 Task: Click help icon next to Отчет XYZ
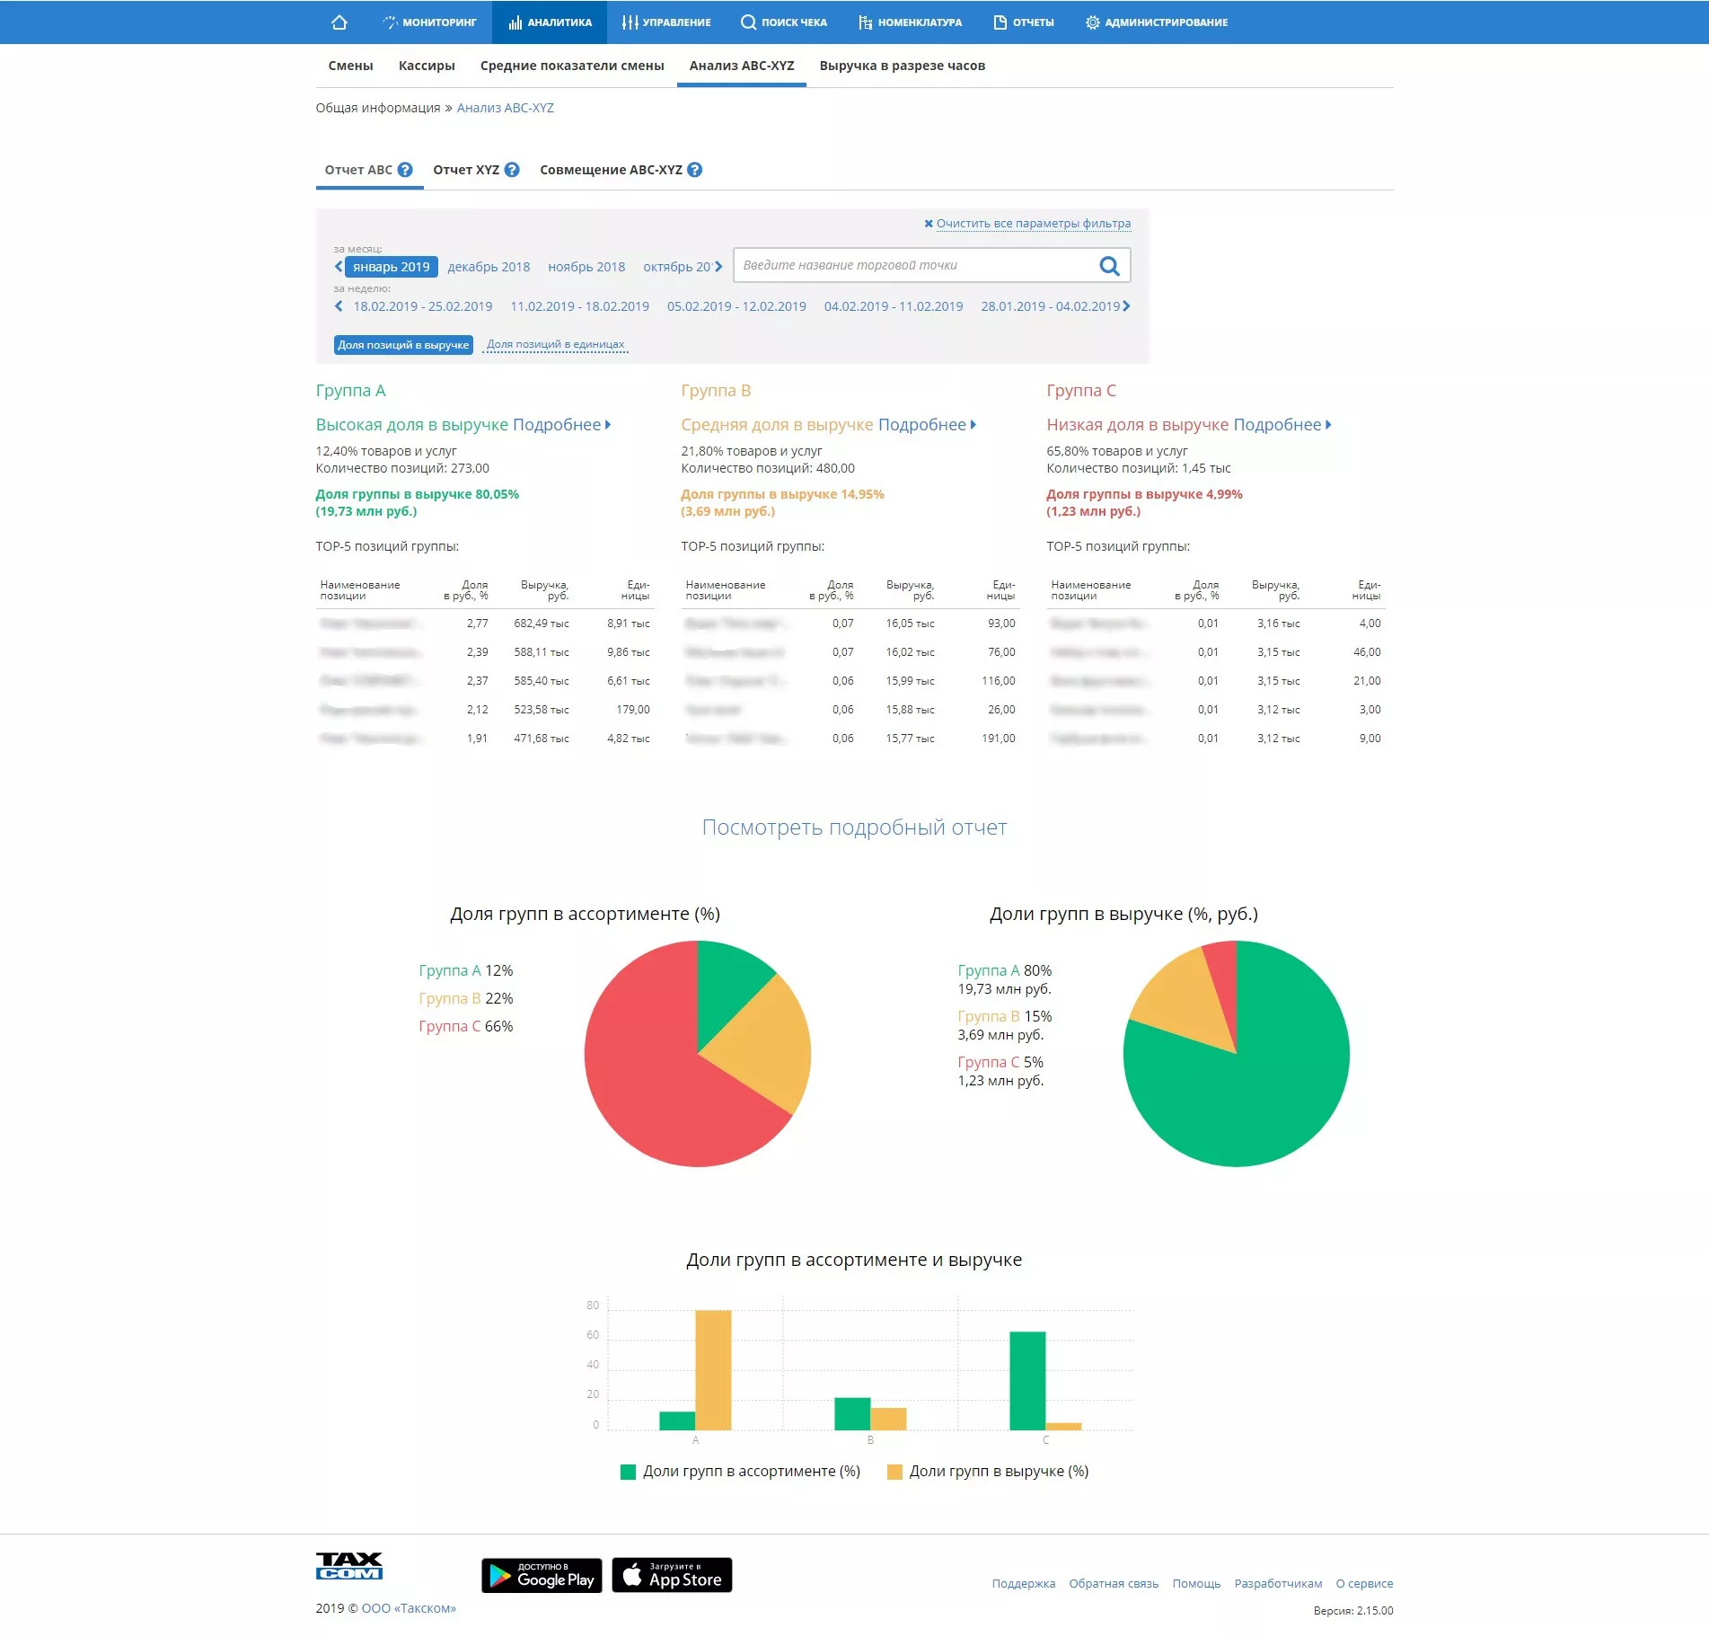pos(512,170)
